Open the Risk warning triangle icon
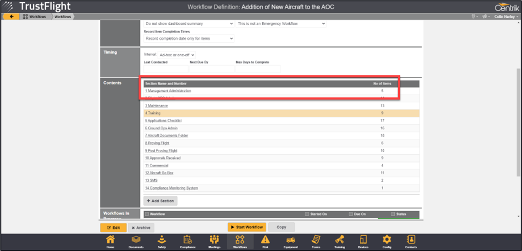Screen dimensions: 522x251 [x=265, y=241]
